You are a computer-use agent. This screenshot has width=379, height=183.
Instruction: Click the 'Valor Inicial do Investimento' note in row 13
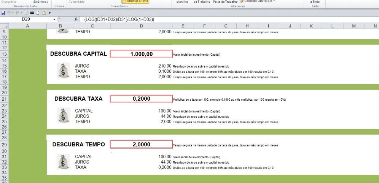(x=196, y=55)
